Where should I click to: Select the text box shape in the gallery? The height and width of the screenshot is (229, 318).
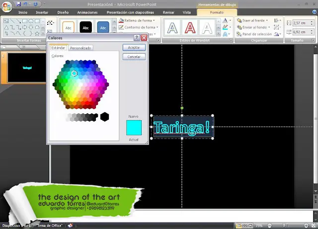[6, 21]
